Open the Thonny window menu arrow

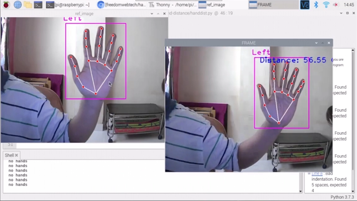click(341, 13)
